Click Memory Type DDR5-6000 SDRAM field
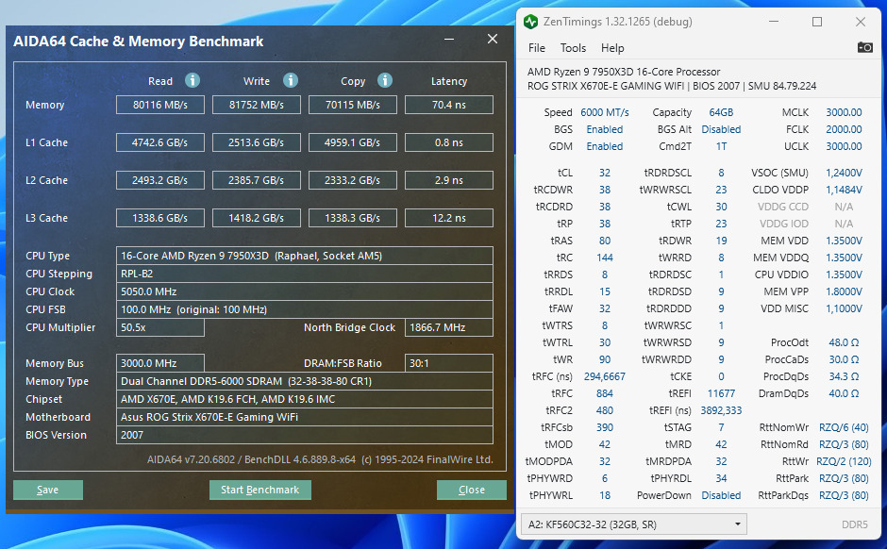Viewport: 887px width, 549px height. [x=305, y=381]
